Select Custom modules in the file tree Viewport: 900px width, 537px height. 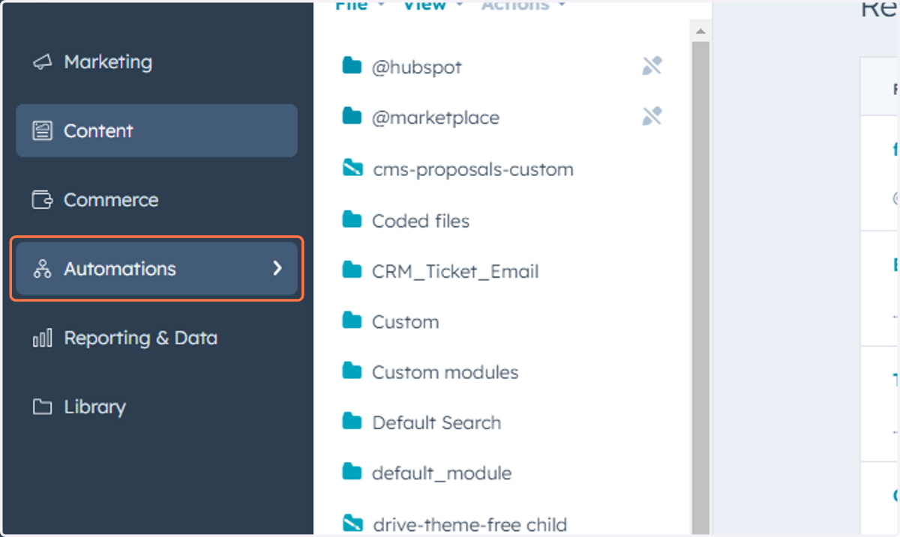[x=445, y=372]
